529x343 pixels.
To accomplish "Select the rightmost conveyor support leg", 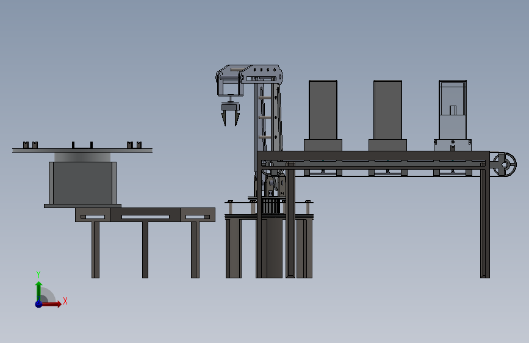I will 485,223.
